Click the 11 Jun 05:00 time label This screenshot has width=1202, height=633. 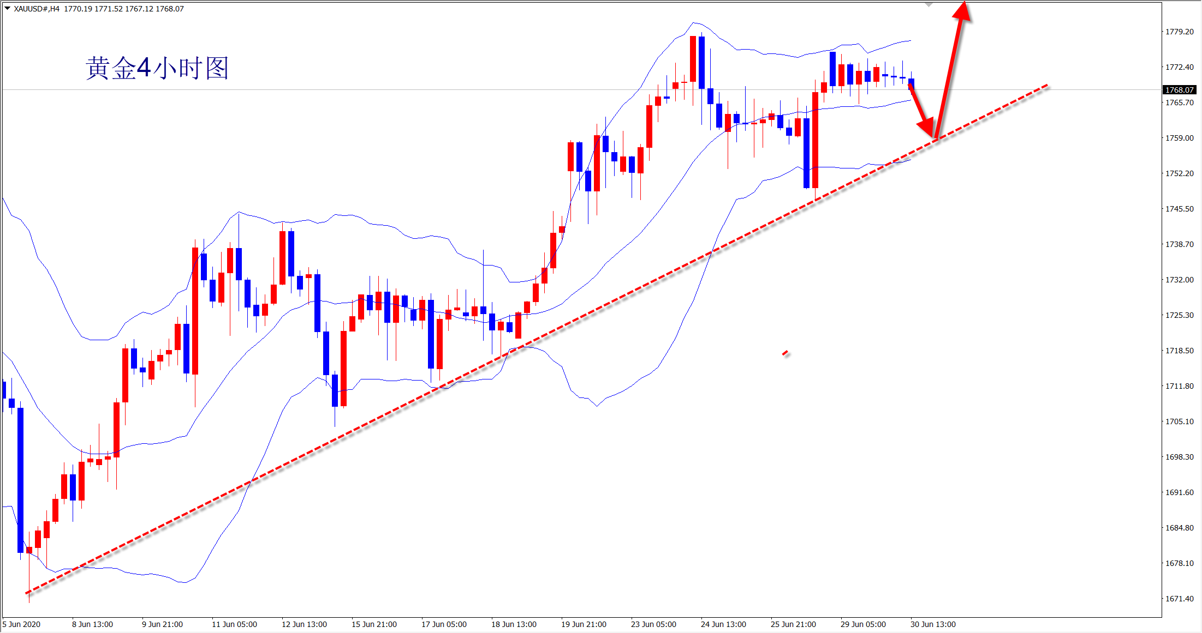coord(235,624)
